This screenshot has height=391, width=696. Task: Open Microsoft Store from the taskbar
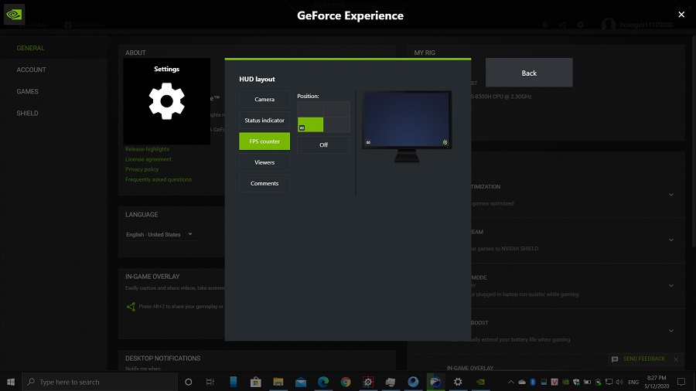pos(256,382)
